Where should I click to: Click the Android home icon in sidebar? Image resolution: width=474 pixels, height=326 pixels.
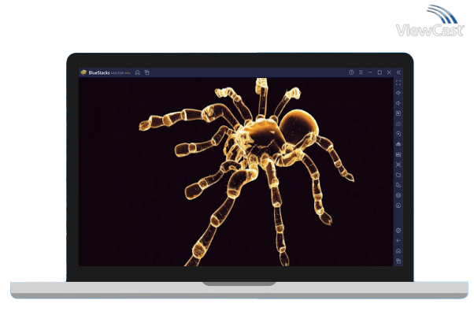click(398, 251)
